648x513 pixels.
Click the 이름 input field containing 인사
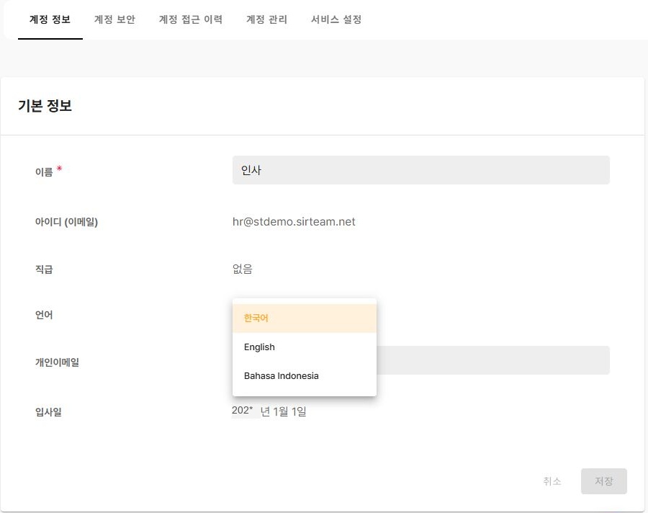(x=420, y=170)
